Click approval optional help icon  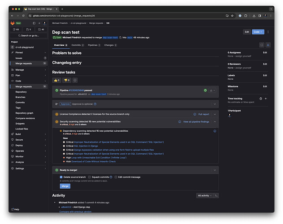coord(95,104)
